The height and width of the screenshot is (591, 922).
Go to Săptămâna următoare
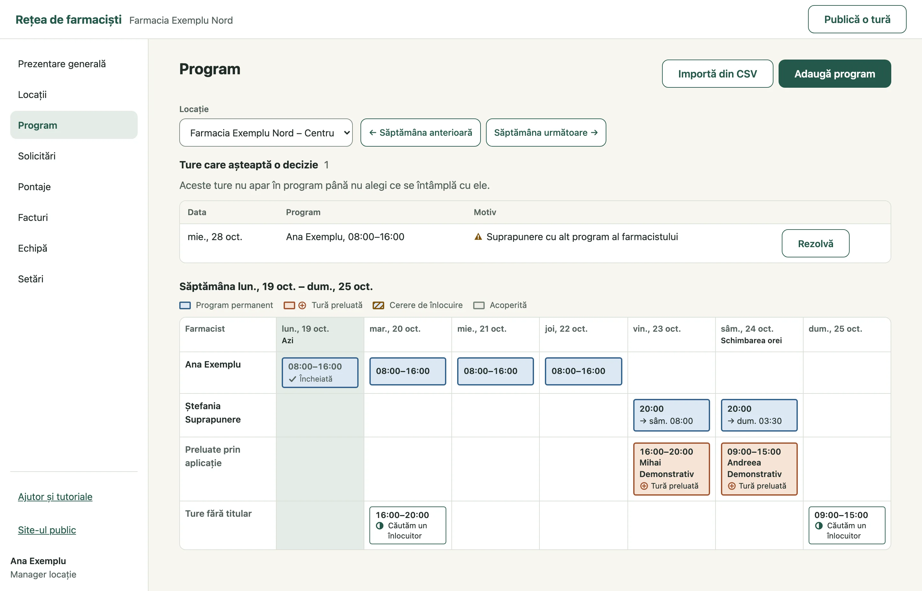546,133
